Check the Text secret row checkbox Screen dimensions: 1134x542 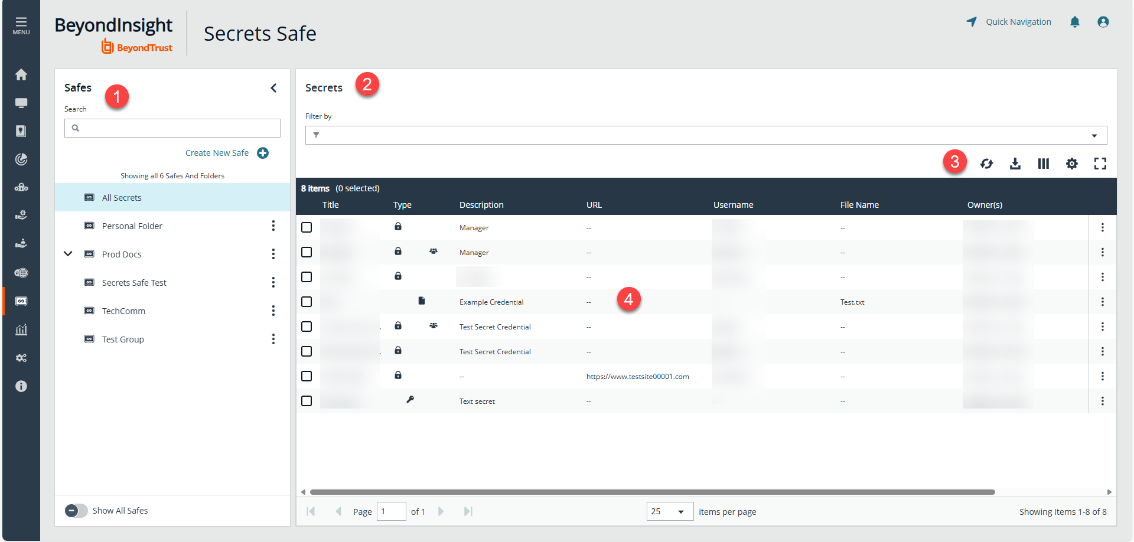point(307,401)
